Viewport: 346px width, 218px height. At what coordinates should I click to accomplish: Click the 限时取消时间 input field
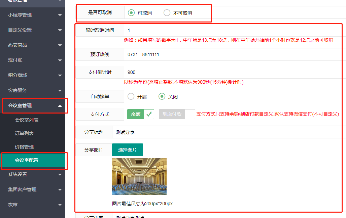(x=232, y=30)
